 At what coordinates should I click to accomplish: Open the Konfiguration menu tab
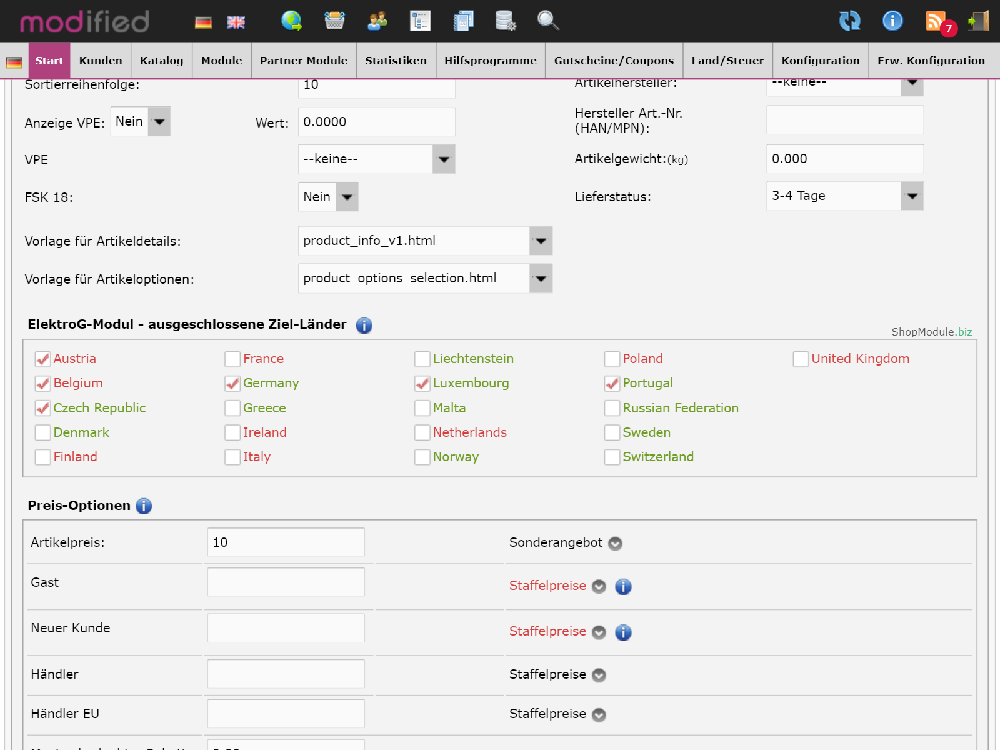coord(820,61)
